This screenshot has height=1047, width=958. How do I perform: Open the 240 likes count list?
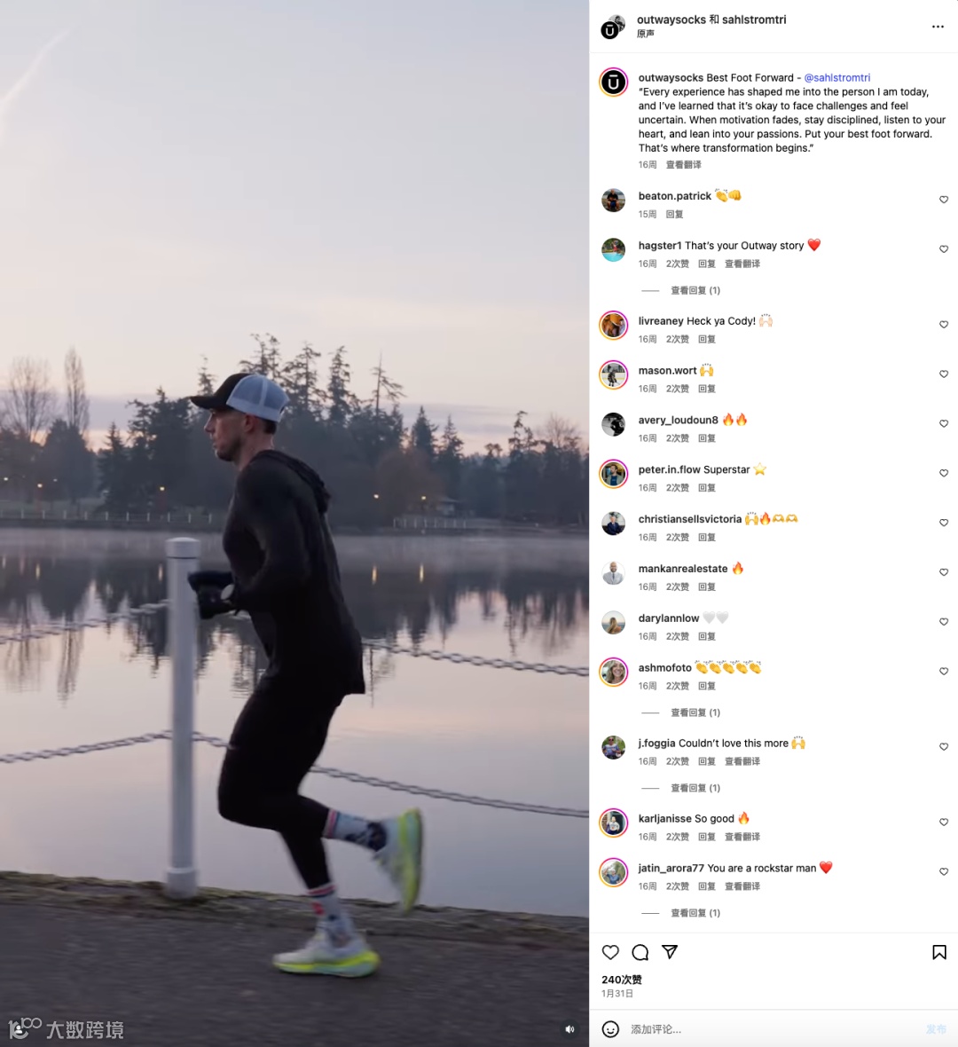(622, 980)
